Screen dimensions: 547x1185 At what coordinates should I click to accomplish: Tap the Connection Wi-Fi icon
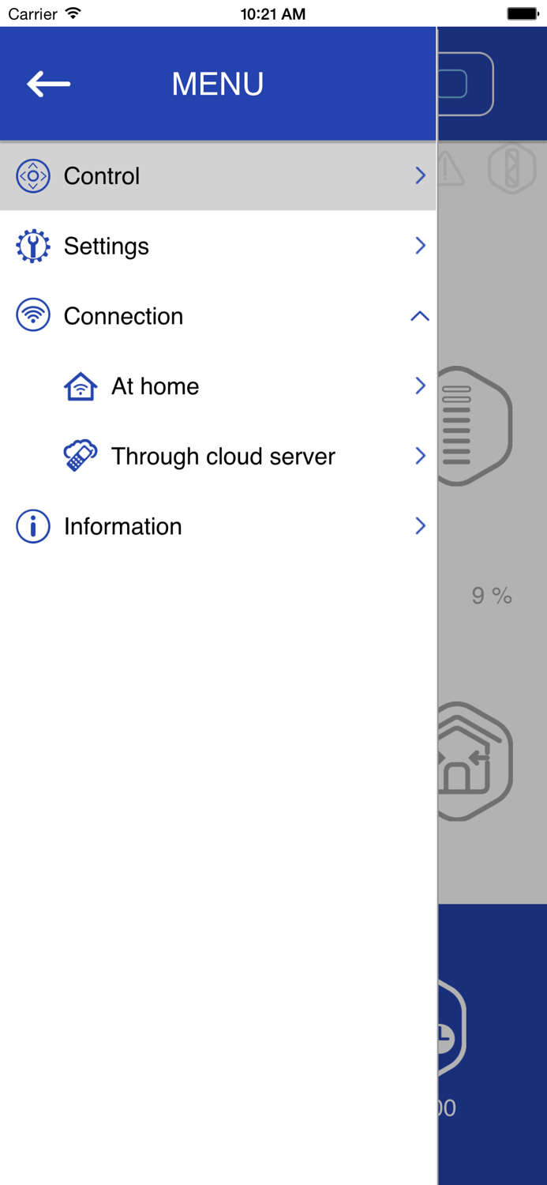pos(33,316)
